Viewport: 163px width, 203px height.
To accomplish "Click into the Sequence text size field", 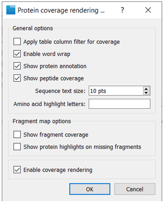I will pos(116,91).
